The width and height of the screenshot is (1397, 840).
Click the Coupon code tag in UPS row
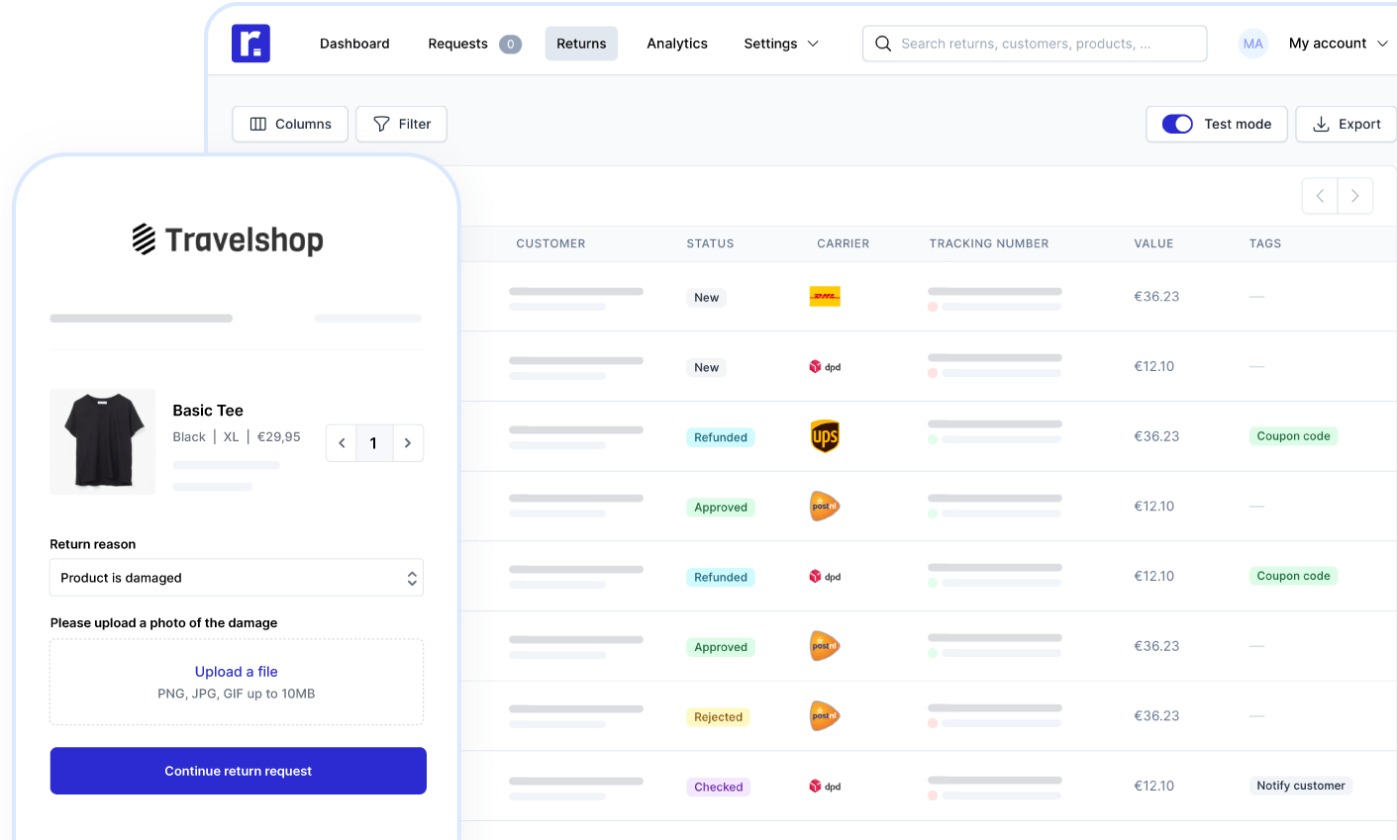(1293, 435)
